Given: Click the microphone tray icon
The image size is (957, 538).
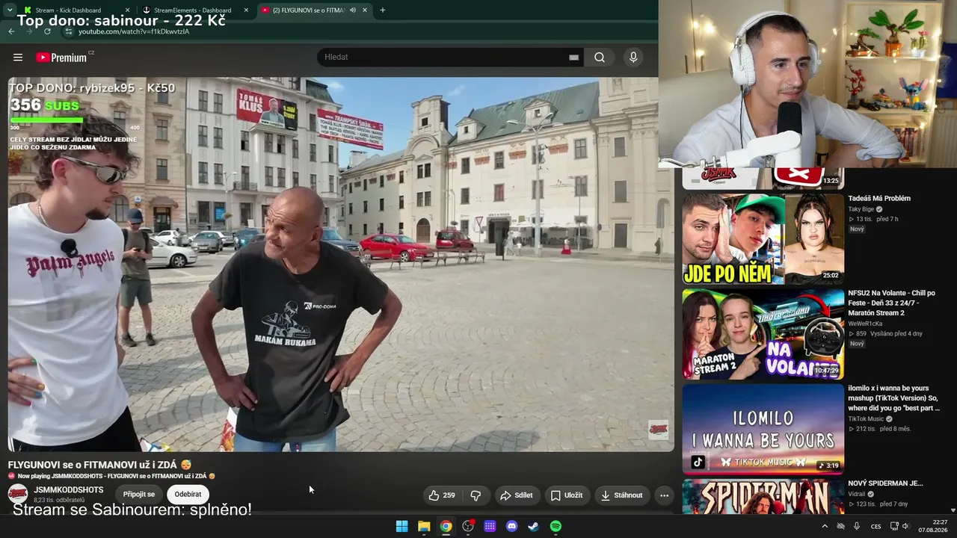Looking at the screenshot, I should click(x=857, y=526).
